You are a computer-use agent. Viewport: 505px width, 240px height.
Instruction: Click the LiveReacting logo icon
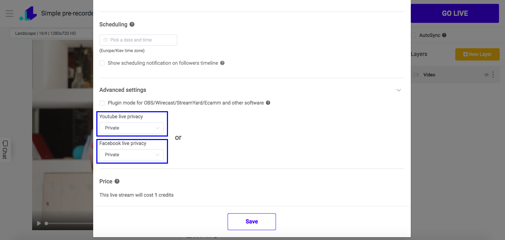(x=28, y=13)
